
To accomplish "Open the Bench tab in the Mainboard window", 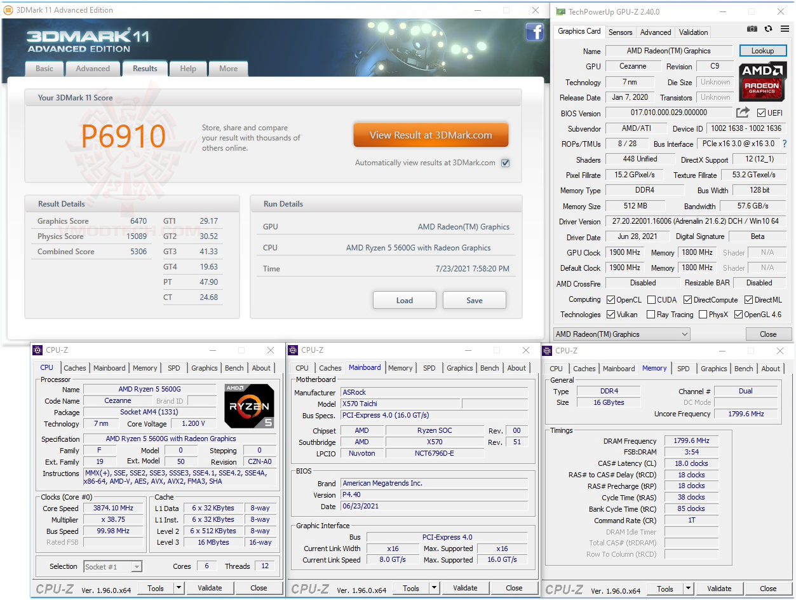I will [490, 368].
